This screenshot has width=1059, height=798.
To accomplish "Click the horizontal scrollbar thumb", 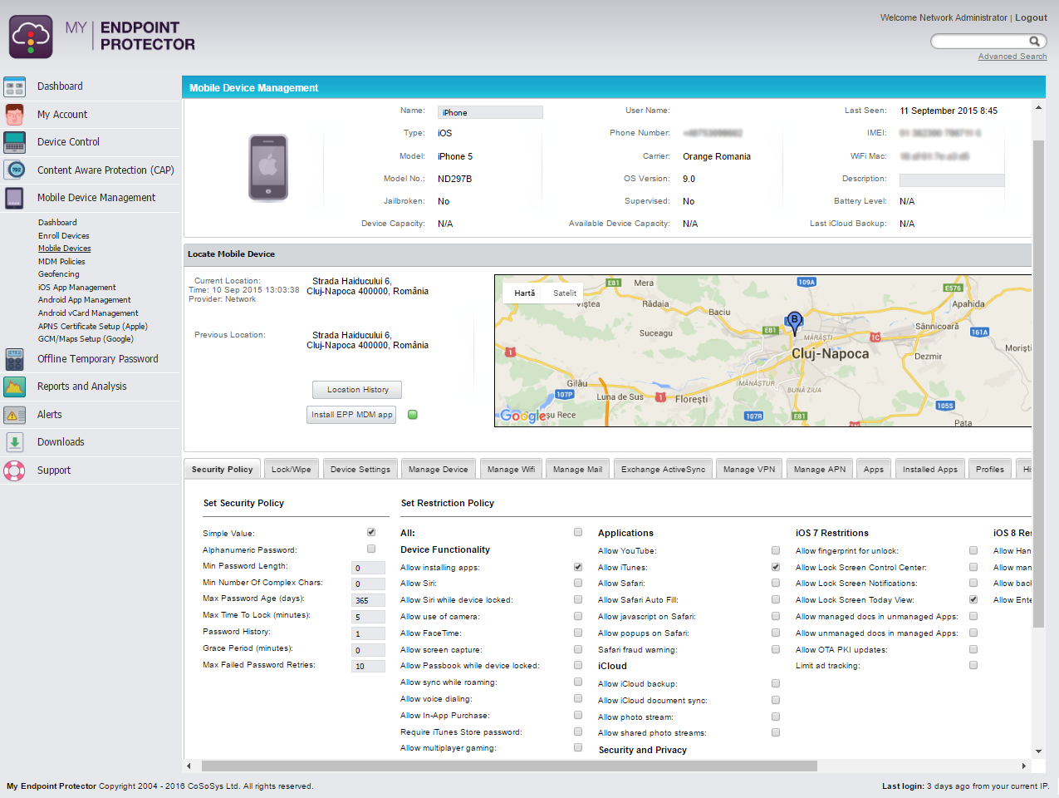I will click(x=509, y=766).
